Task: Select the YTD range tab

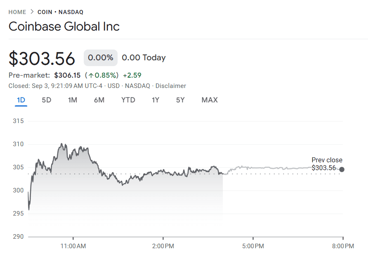Action: [x=128, y=100]
